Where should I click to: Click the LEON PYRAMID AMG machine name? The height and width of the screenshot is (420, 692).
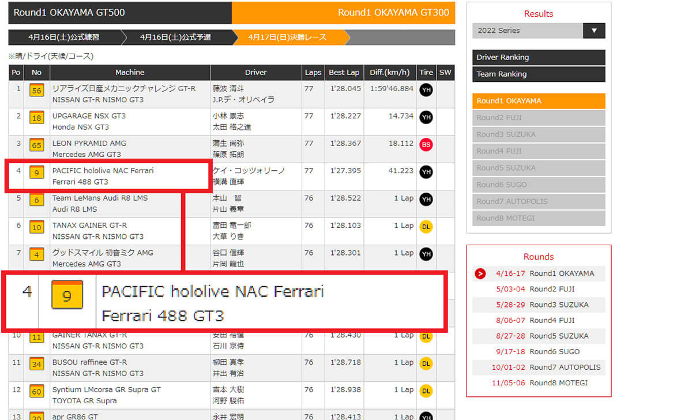click(89, 143)
